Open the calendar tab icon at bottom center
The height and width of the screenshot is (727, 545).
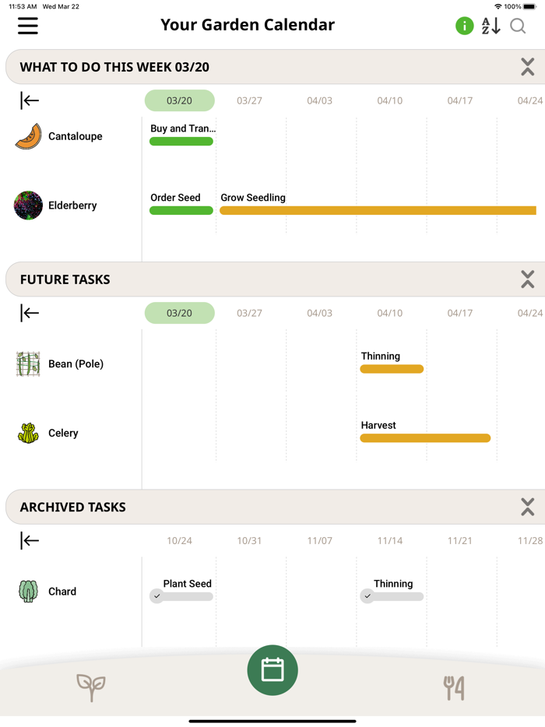click(272, 670)
